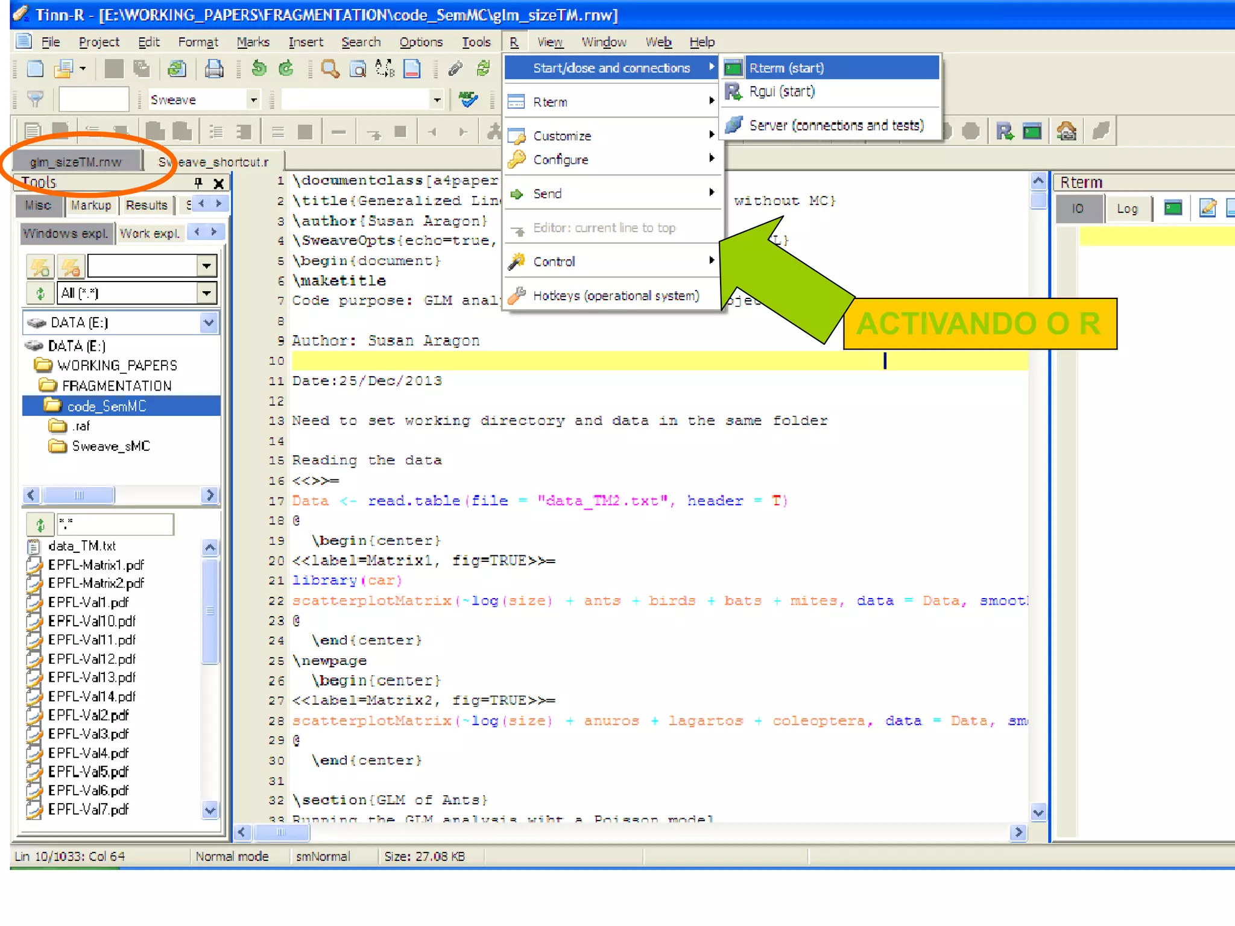This screenshot has width=1235, height=926.
Task: Click the New file icon
Action: tap(35, 69)
